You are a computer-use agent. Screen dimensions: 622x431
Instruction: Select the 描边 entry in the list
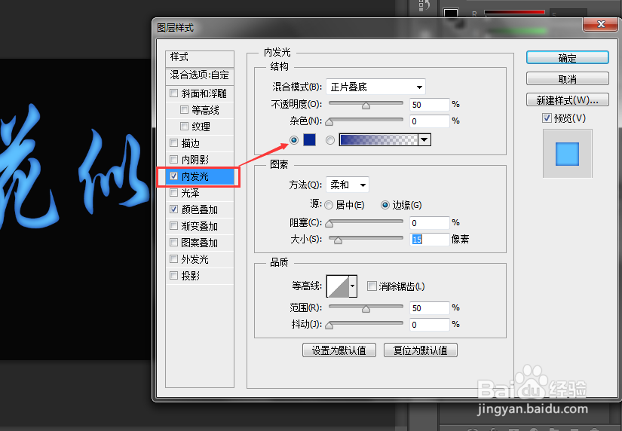200,143
